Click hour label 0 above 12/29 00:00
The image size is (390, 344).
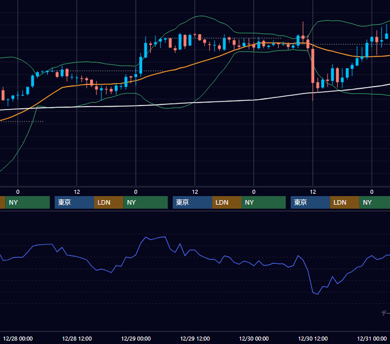tap(135, 192)
